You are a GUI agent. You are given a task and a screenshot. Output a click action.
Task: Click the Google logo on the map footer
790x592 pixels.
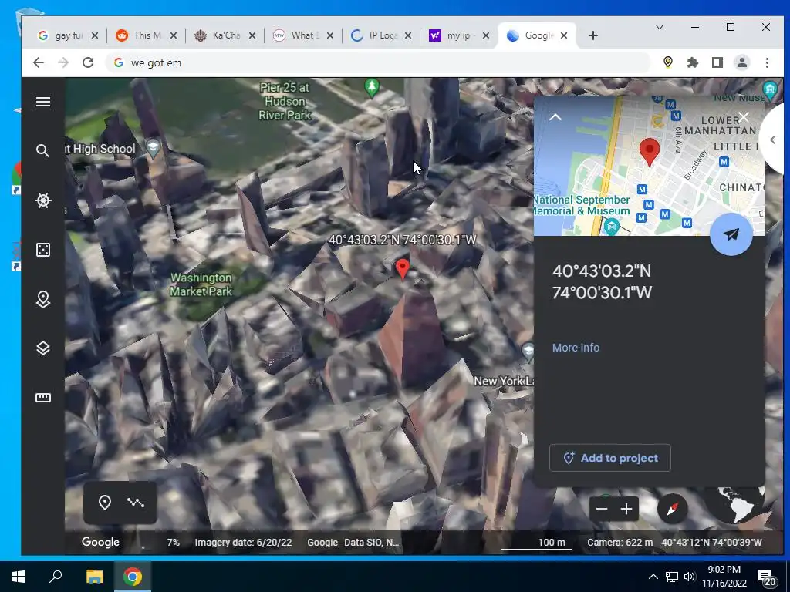100,542
